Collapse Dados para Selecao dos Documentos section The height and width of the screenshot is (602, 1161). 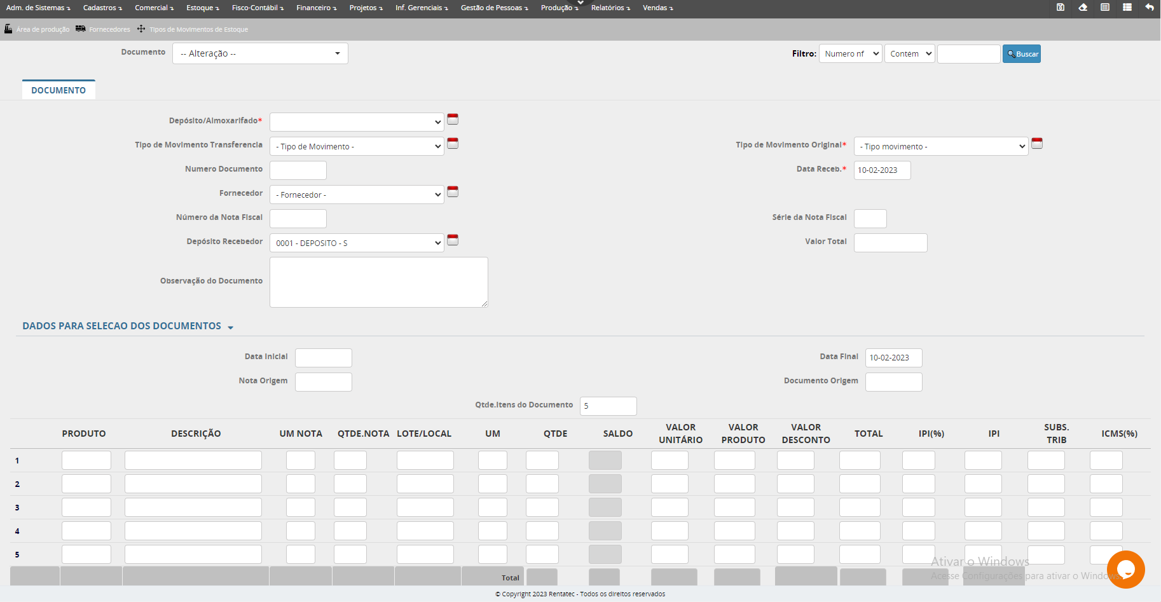point(230,327)
